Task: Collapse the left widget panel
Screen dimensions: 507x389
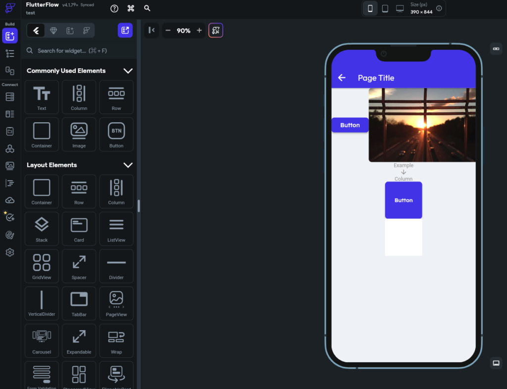Action: coord(152,31)
